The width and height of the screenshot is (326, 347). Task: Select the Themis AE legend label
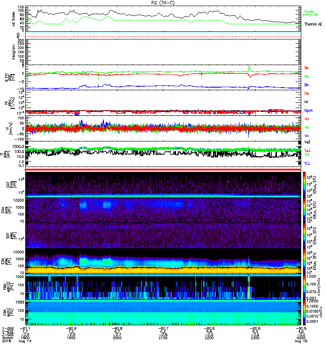pyautogui.click(x=313, y=24)
